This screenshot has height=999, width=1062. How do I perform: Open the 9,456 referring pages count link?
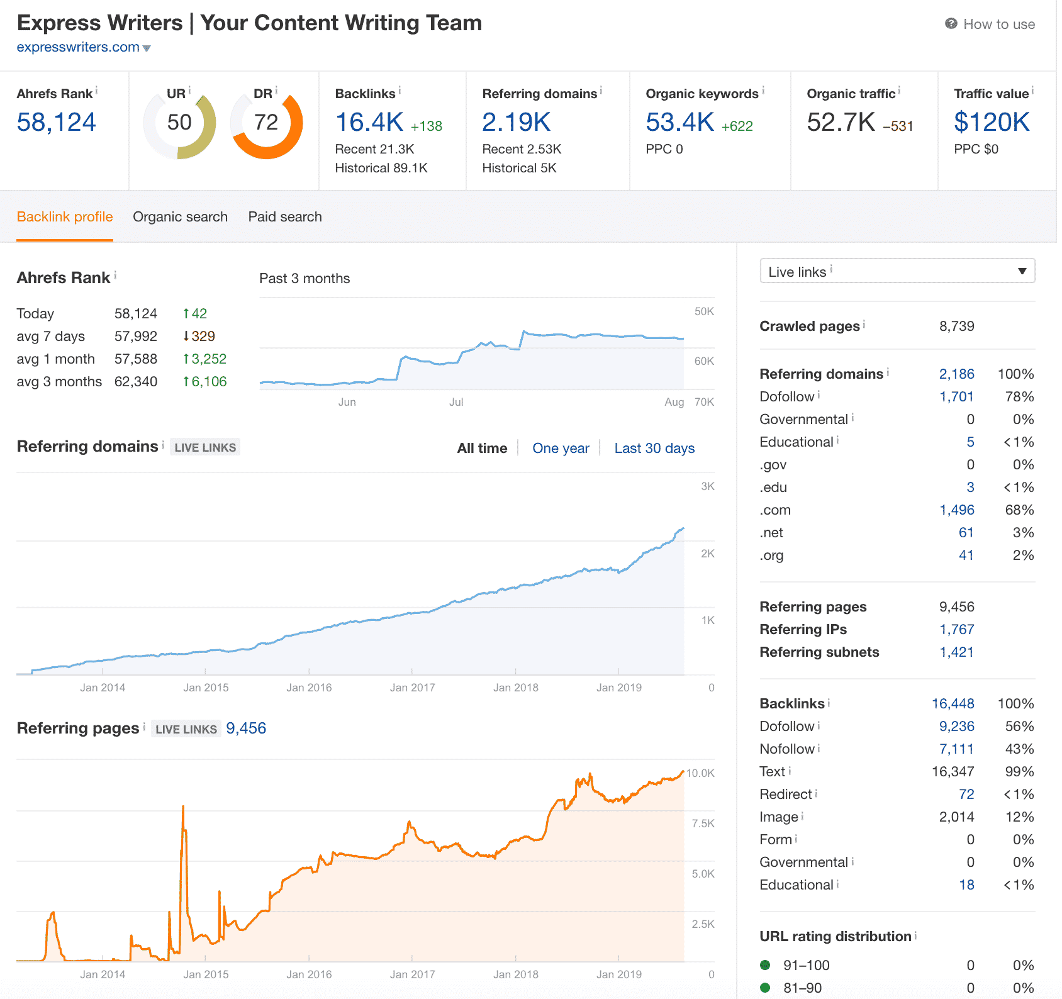click(x=246, y=728)
